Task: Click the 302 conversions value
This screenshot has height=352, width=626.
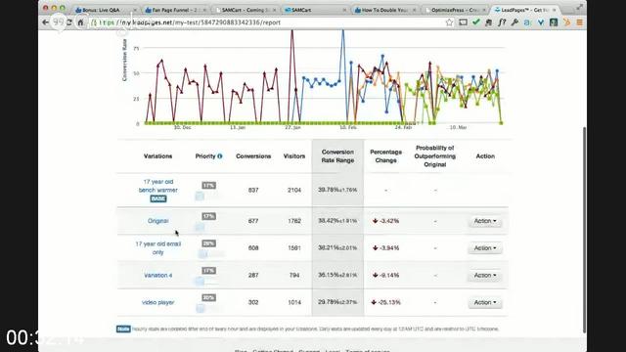Action: tap(253, 302)
